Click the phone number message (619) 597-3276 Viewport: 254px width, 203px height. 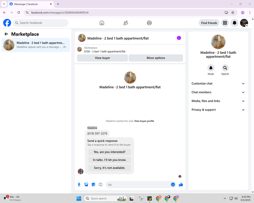(97, 133)
